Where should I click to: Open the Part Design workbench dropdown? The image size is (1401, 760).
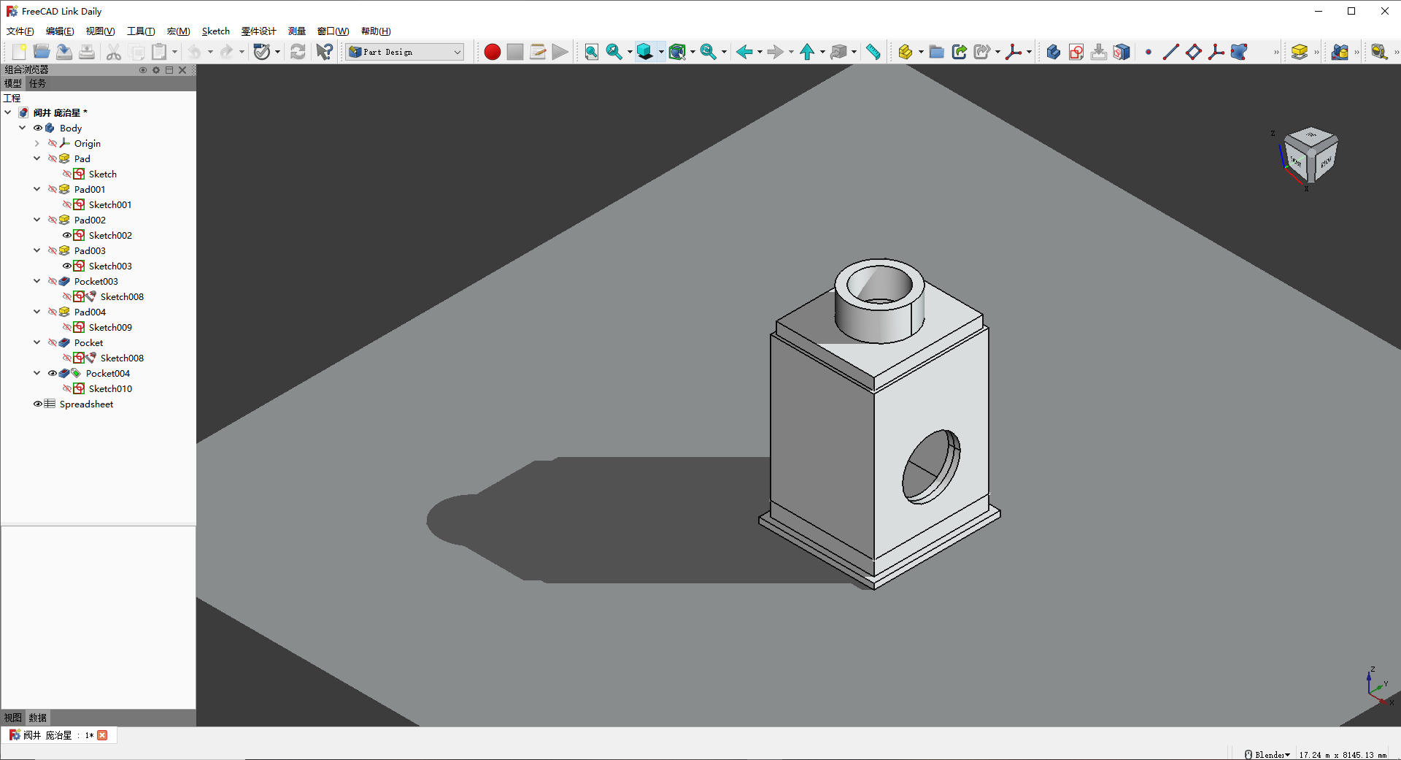[405, 52]
